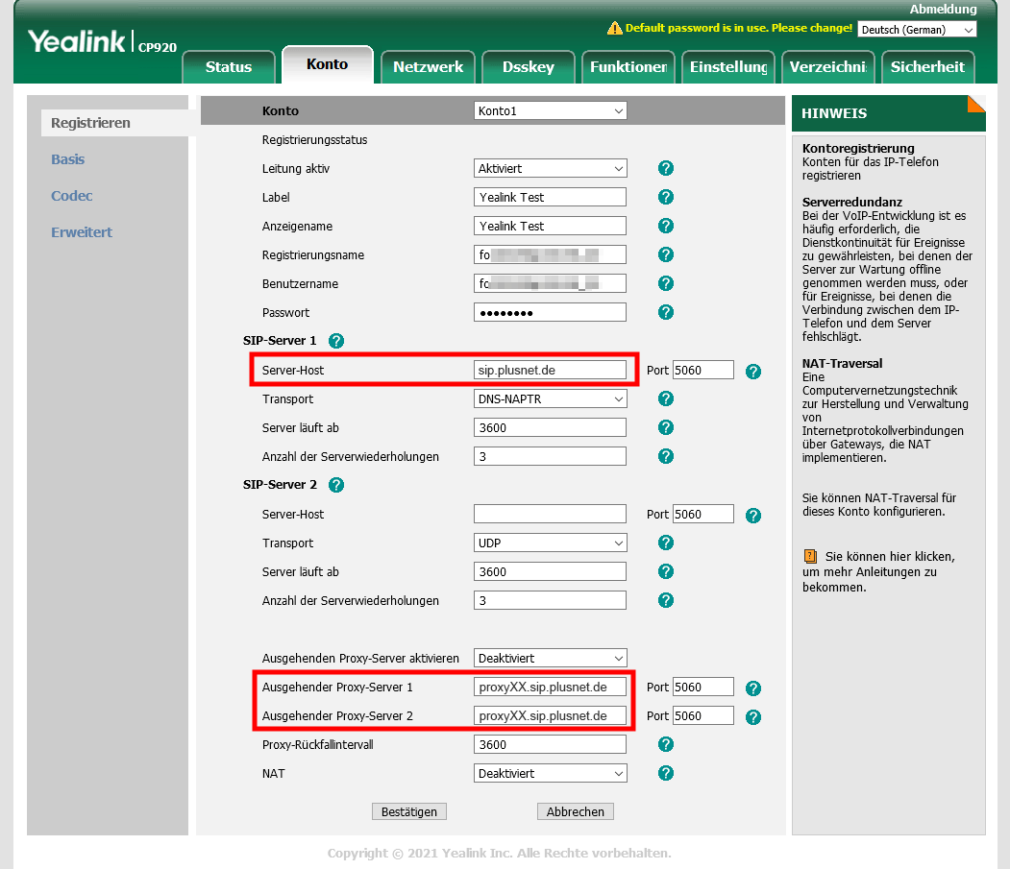1010x869 pixels.
Task: Select the Konto tab
Action: click(328, 64)
